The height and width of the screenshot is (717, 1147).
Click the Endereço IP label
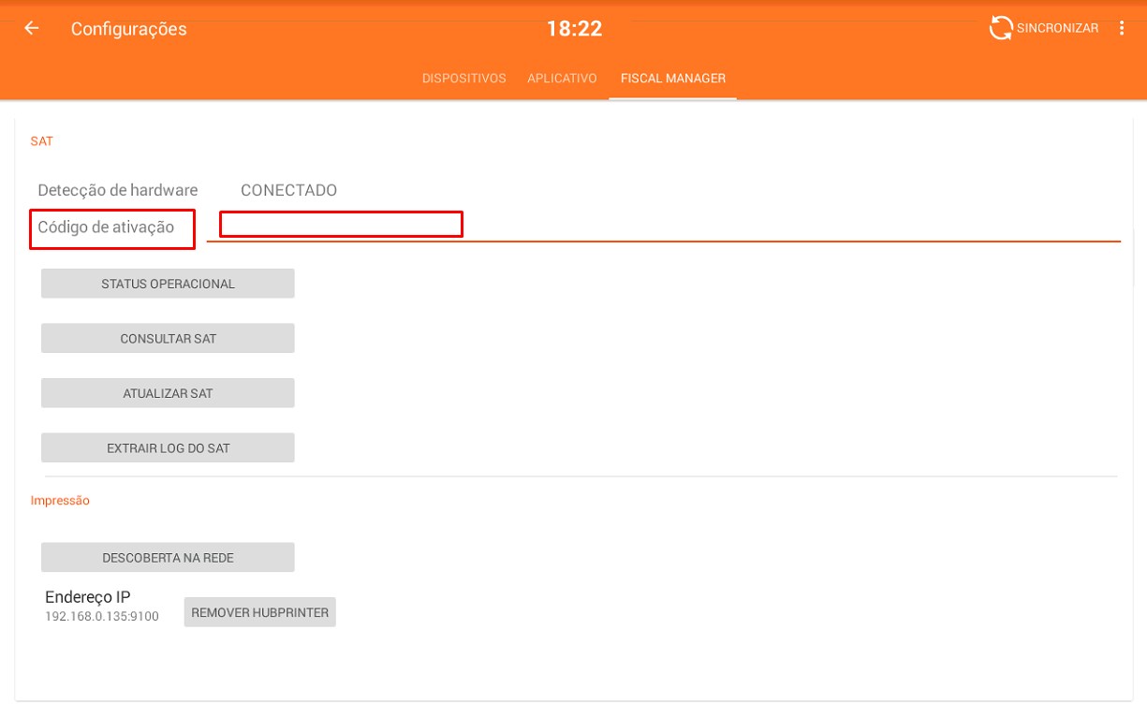tap(88, 597)
